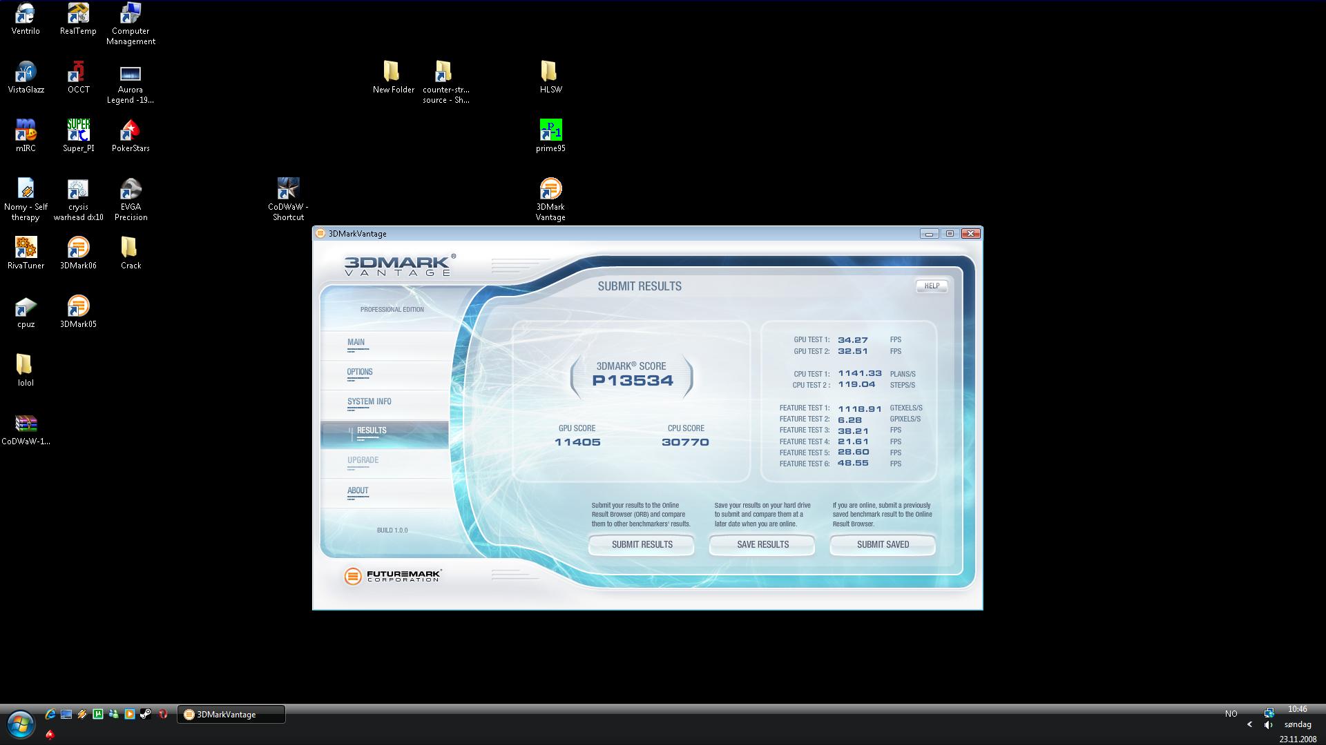
Task: Click the SUBMIT SAVED button
Action: coord(883,545)
